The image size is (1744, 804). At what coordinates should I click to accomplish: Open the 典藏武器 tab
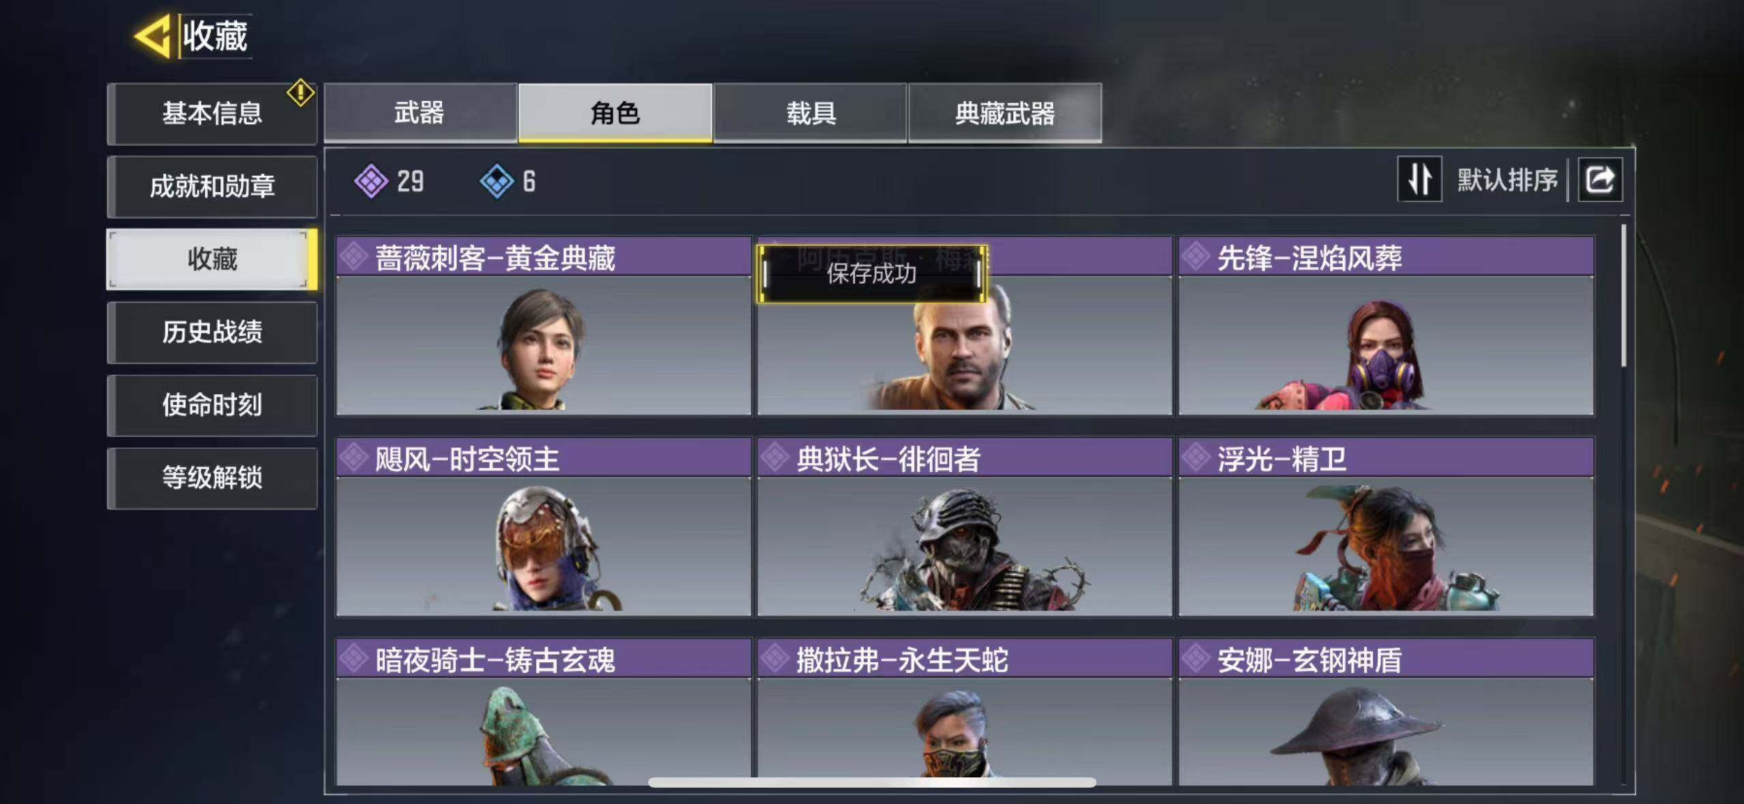[x=1005, y=113]
